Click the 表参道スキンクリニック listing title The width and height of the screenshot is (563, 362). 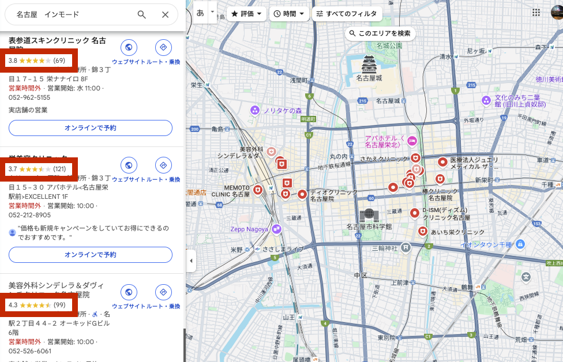(58, 41)
